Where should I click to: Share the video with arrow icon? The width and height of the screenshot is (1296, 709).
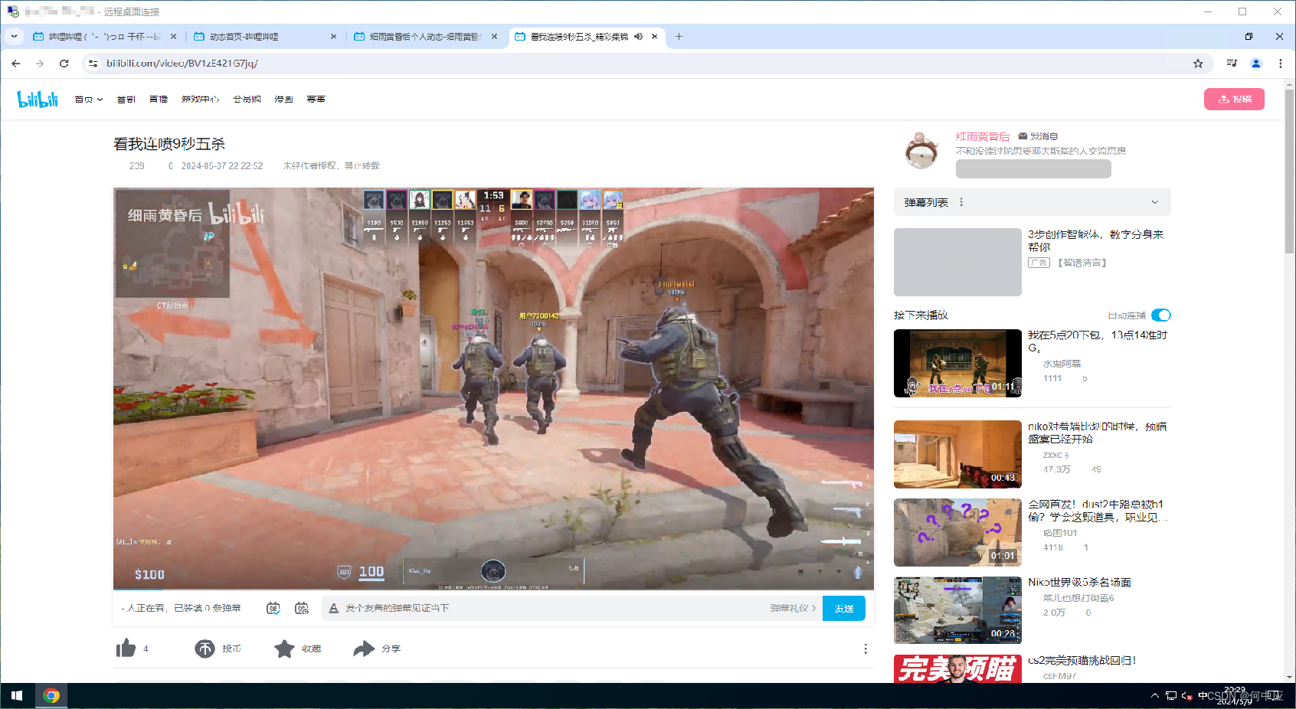click(364, 649)
